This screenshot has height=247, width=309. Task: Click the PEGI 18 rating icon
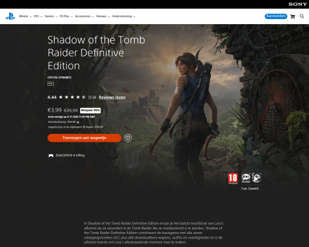point(233,179)
